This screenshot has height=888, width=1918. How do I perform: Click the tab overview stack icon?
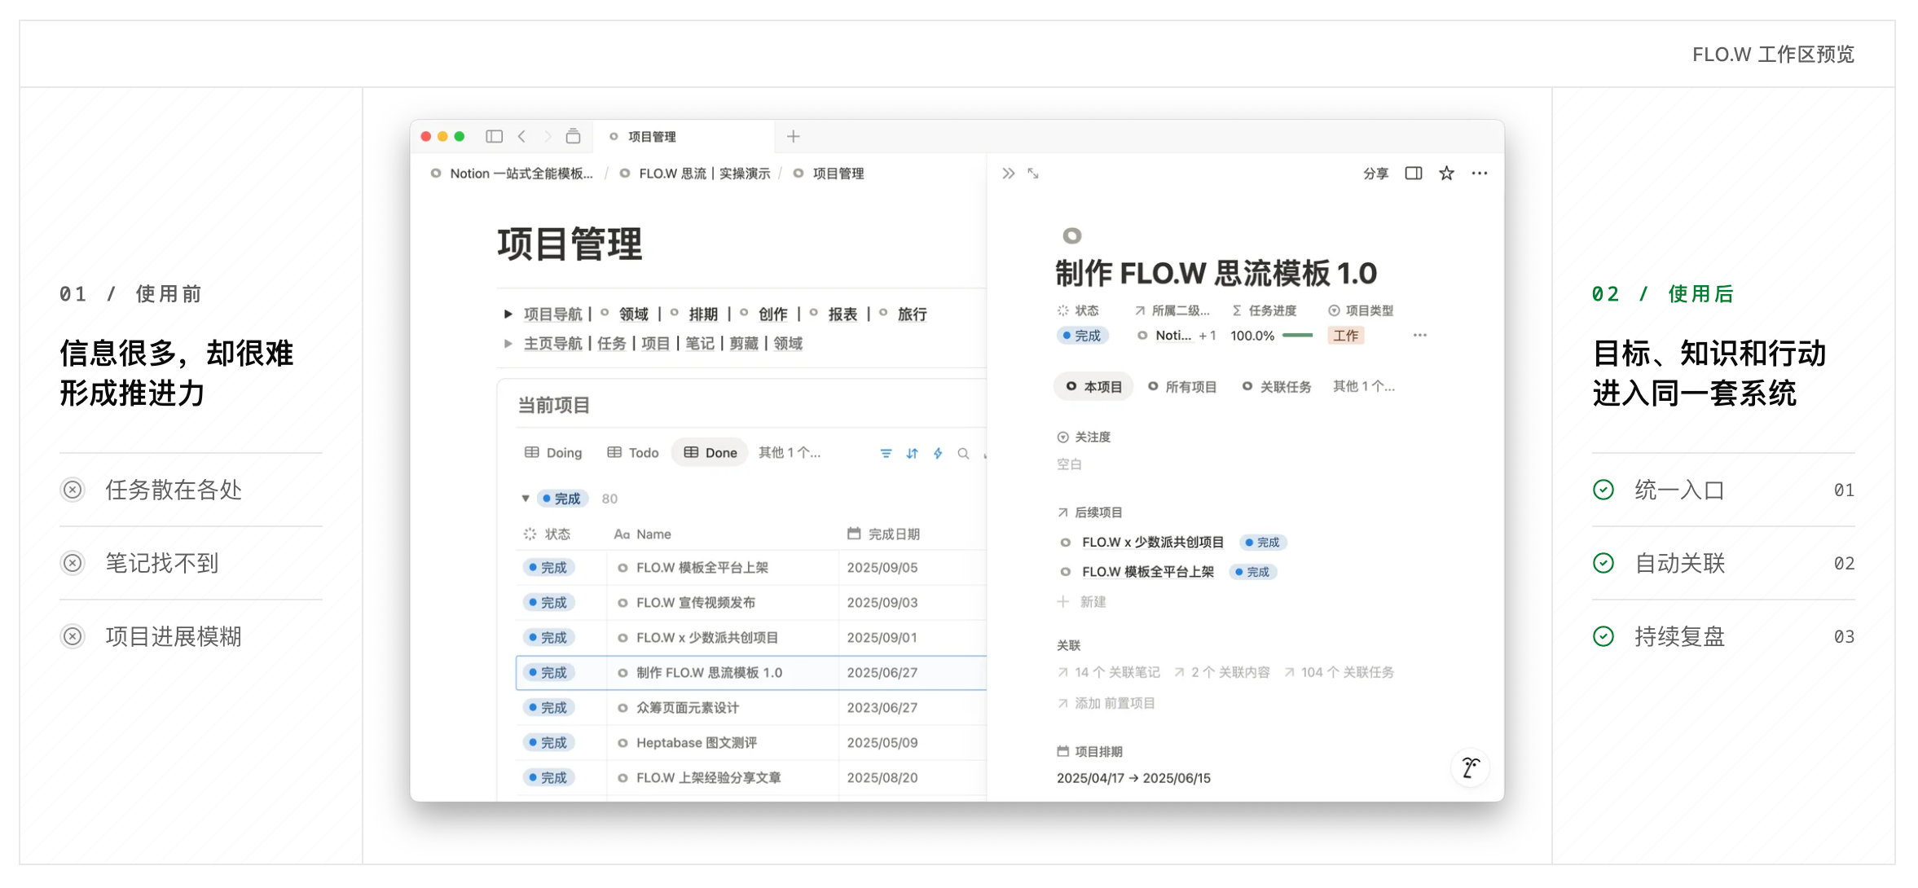574,136
